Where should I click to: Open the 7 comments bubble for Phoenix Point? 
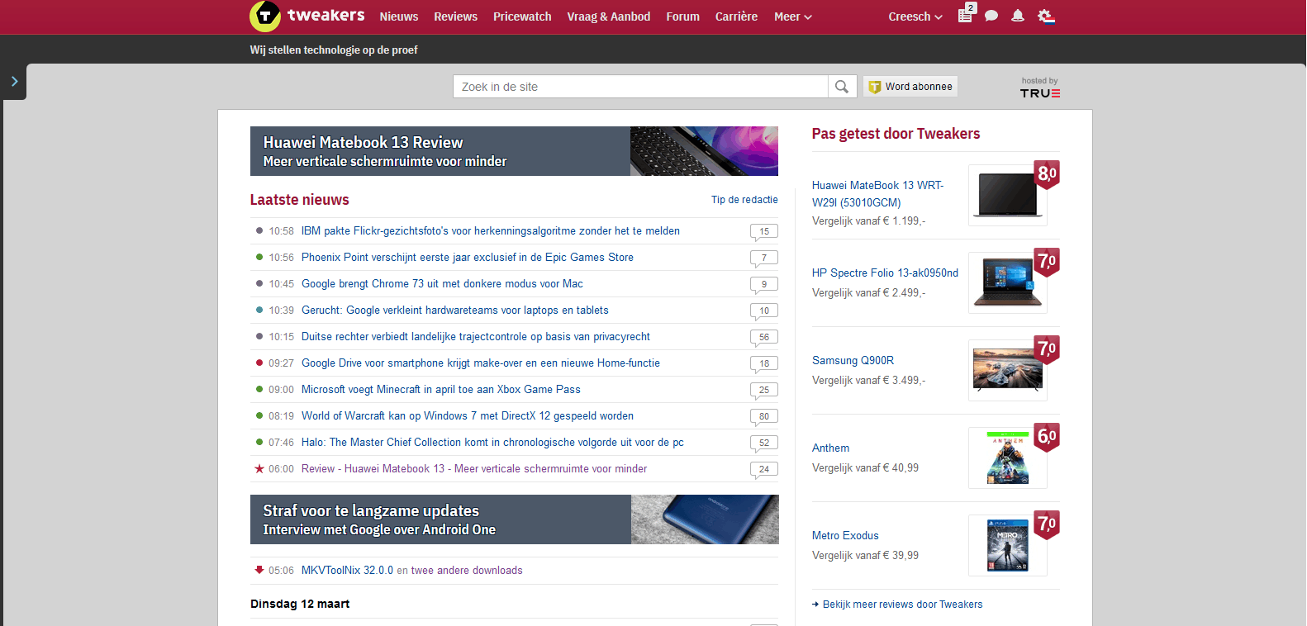click(764, 258)
